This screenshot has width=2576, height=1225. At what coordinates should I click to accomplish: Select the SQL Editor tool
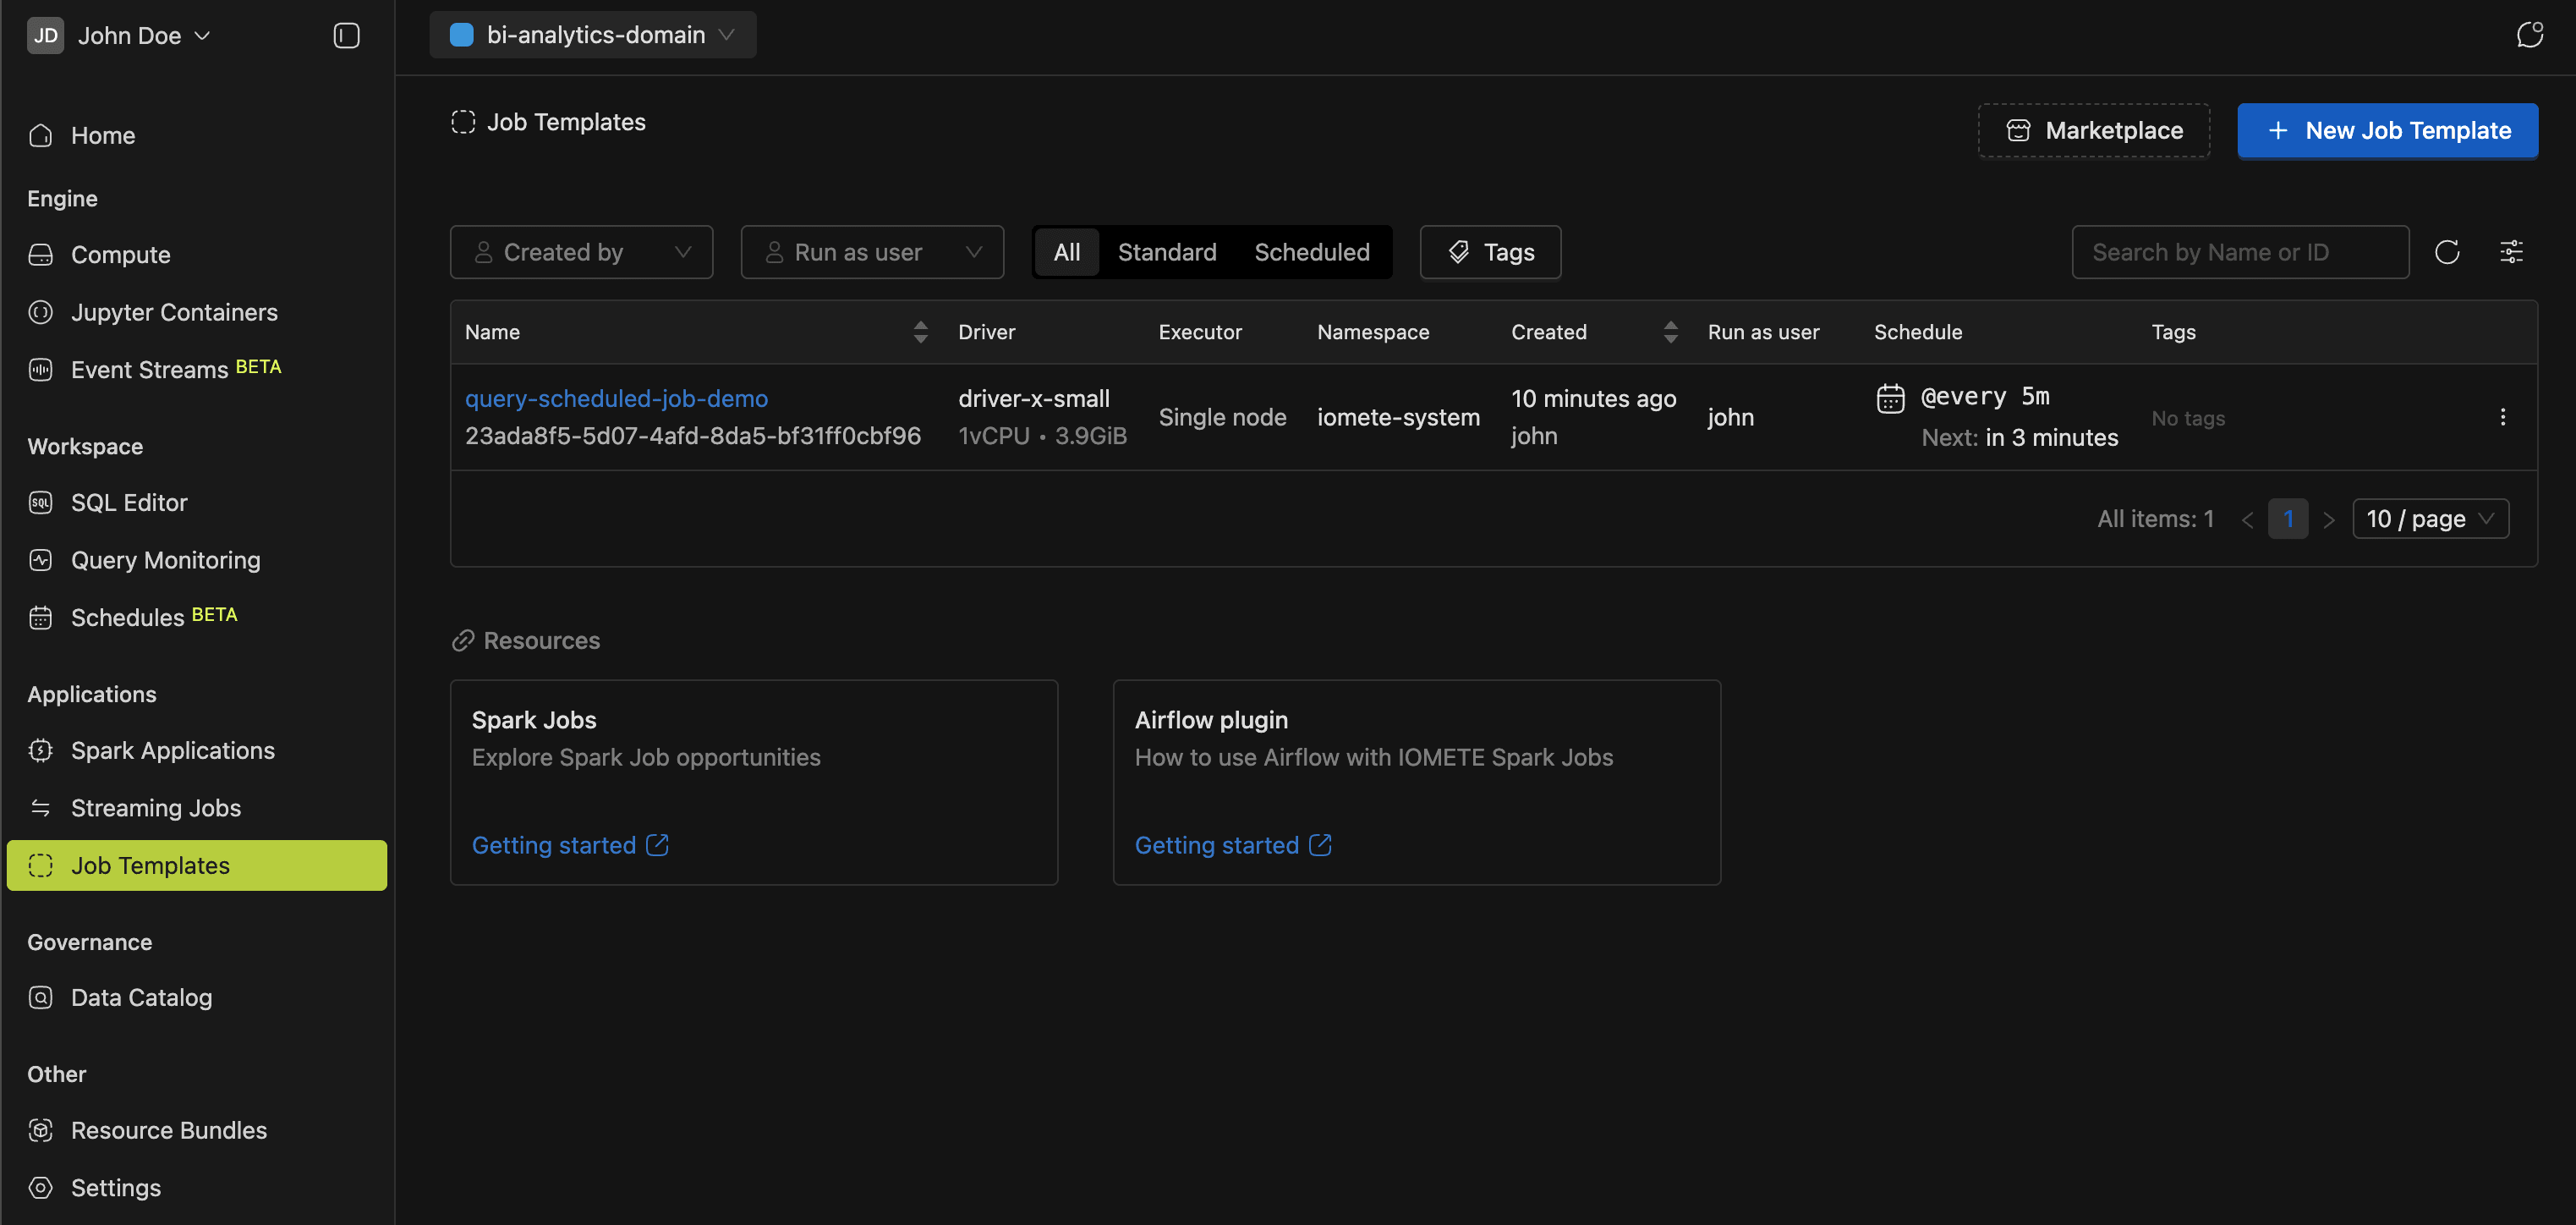[129, 502]
